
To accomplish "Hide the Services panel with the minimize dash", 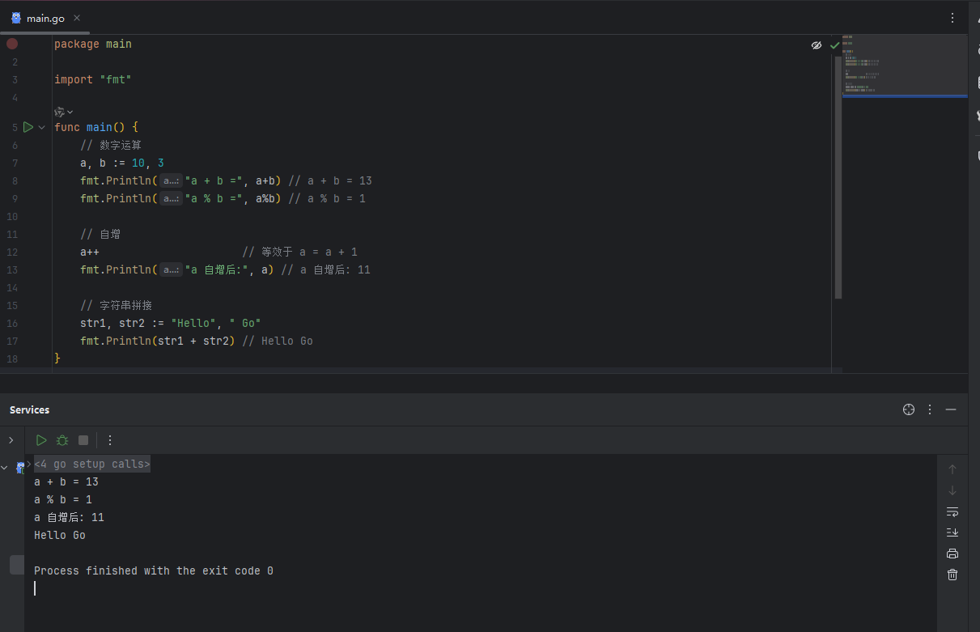I will pyautogui.click(x=951, y=410).
